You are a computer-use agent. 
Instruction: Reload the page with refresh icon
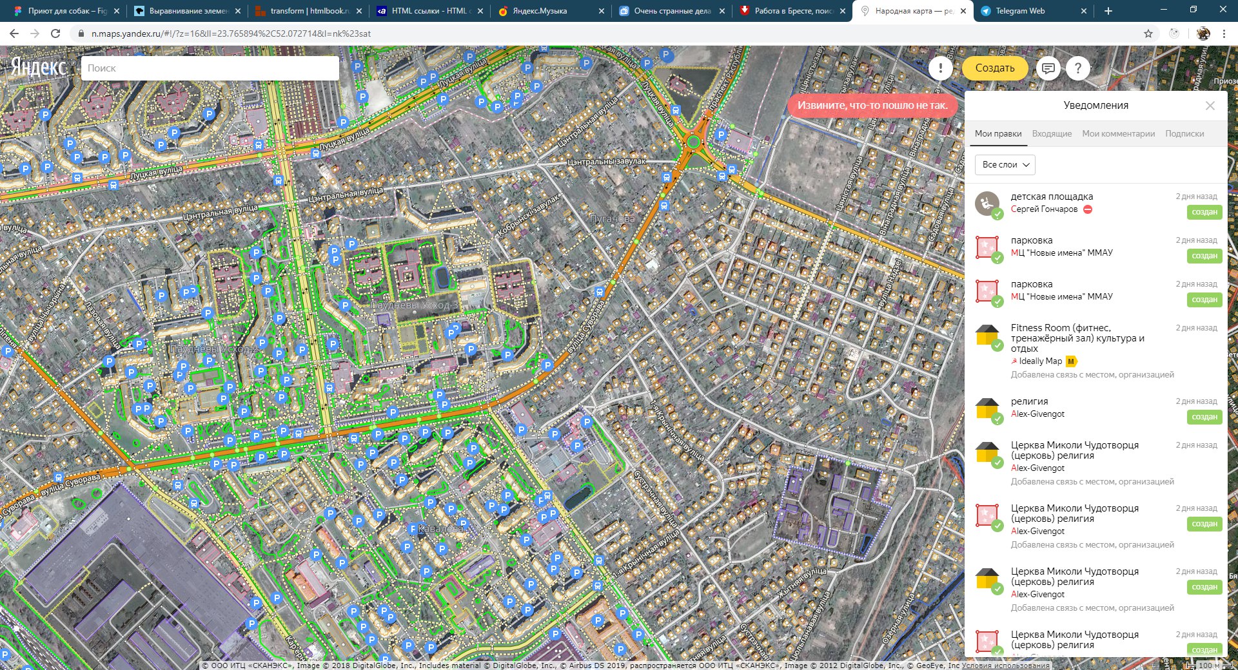coord(55,33)
